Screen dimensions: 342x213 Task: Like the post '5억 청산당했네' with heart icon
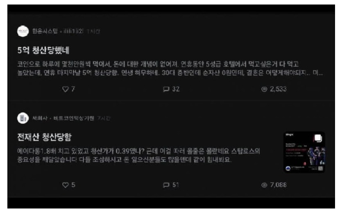point(66,89)
